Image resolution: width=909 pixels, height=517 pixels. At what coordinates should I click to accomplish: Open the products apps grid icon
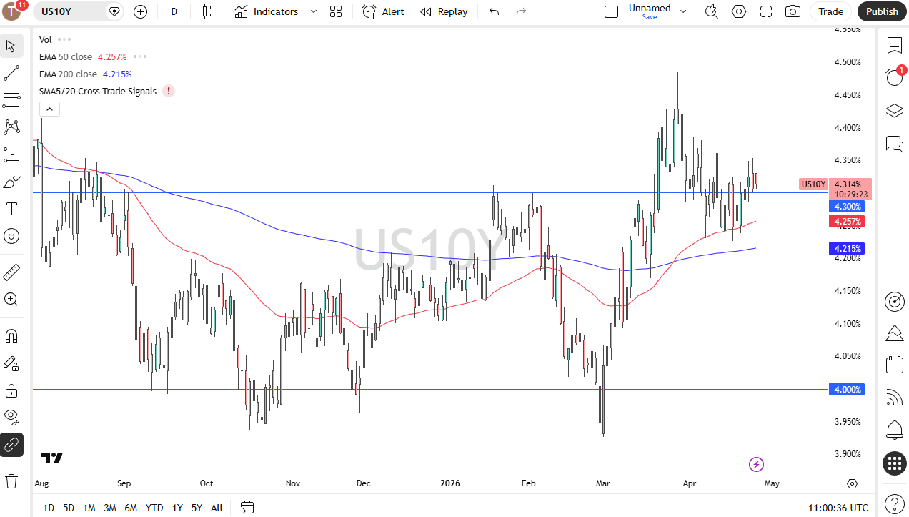[x=894, y=463]
